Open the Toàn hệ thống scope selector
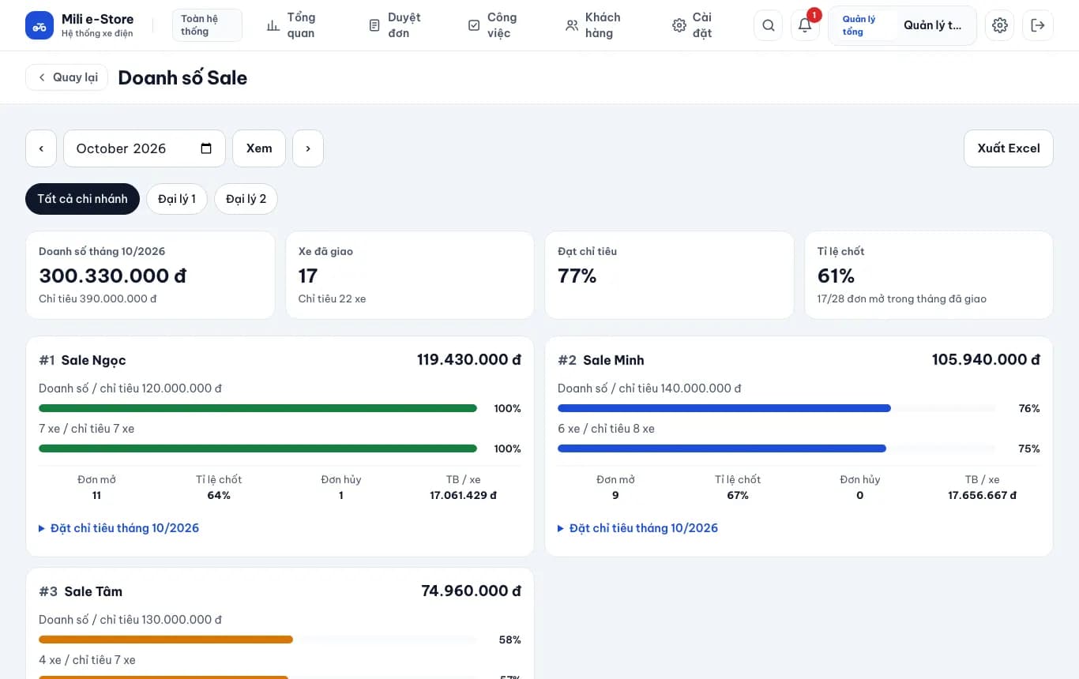The image size is (1079, 679). [207, 25]
